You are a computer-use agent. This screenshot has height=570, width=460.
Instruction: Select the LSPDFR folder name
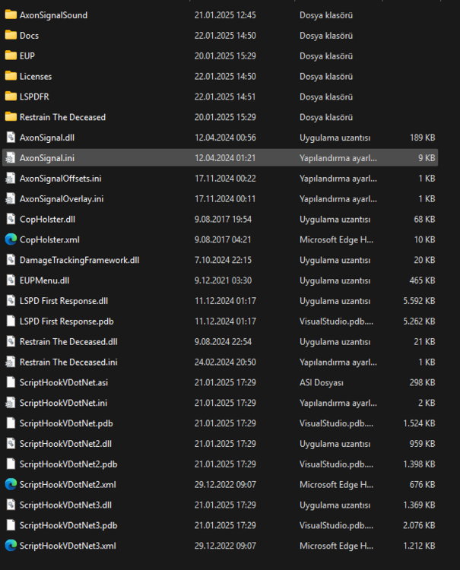coord(34,97)
